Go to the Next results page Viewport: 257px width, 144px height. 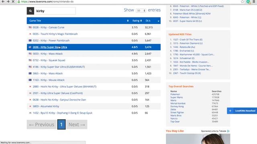point(77,124)
